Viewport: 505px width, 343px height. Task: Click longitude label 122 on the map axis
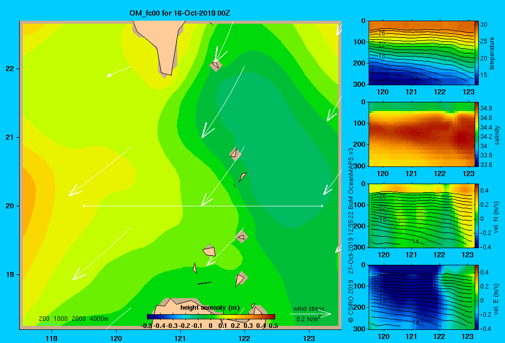coord(244,338)
